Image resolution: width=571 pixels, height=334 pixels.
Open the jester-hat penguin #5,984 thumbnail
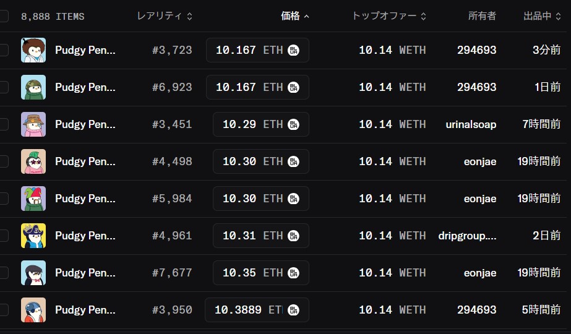tap(33, 199)
